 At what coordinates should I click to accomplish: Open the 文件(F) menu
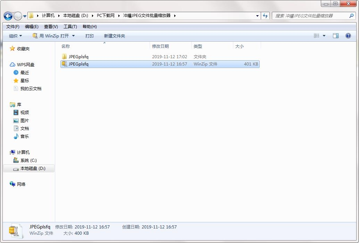(x=12, y=26)
